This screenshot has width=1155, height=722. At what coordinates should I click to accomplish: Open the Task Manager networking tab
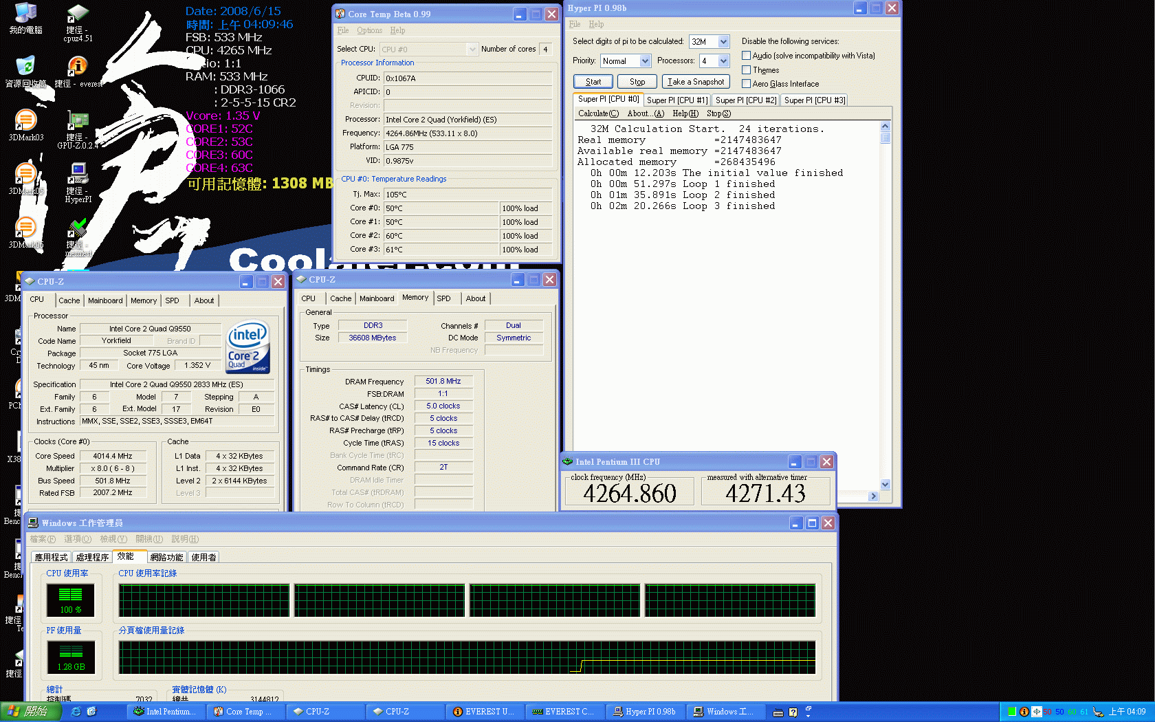(166, 558)
